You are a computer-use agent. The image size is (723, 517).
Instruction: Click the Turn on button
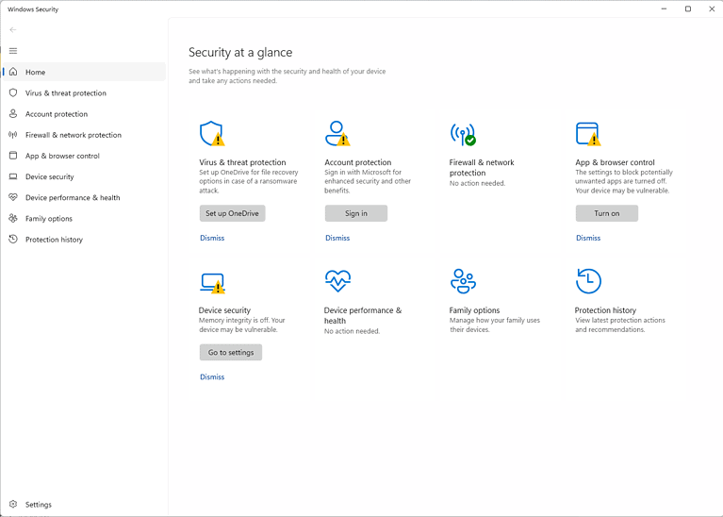[x=607, y=213]
